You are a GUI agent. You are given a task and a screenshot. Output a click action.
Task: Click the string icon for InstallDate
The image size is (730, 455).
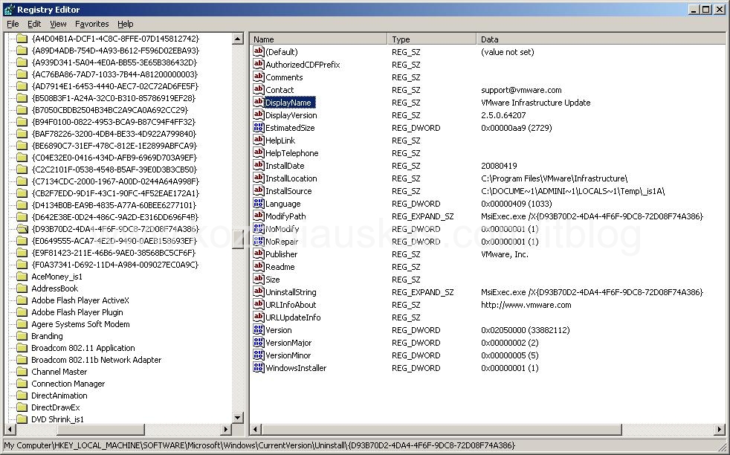click(x=259, y=165)
